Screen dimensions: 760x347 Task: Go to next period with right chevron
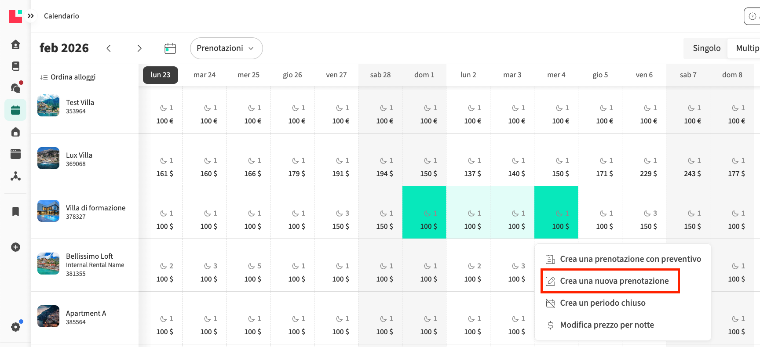click(139, 48)
